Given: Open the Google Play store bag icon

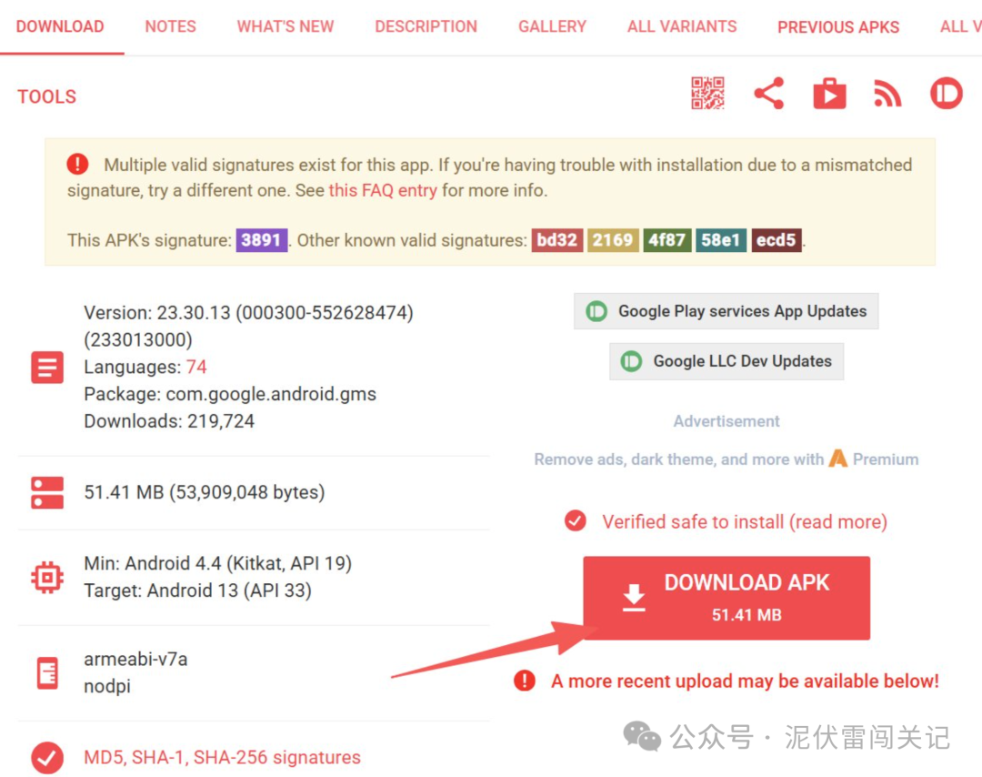Looking at the screenshot, I should coord(829,94).
